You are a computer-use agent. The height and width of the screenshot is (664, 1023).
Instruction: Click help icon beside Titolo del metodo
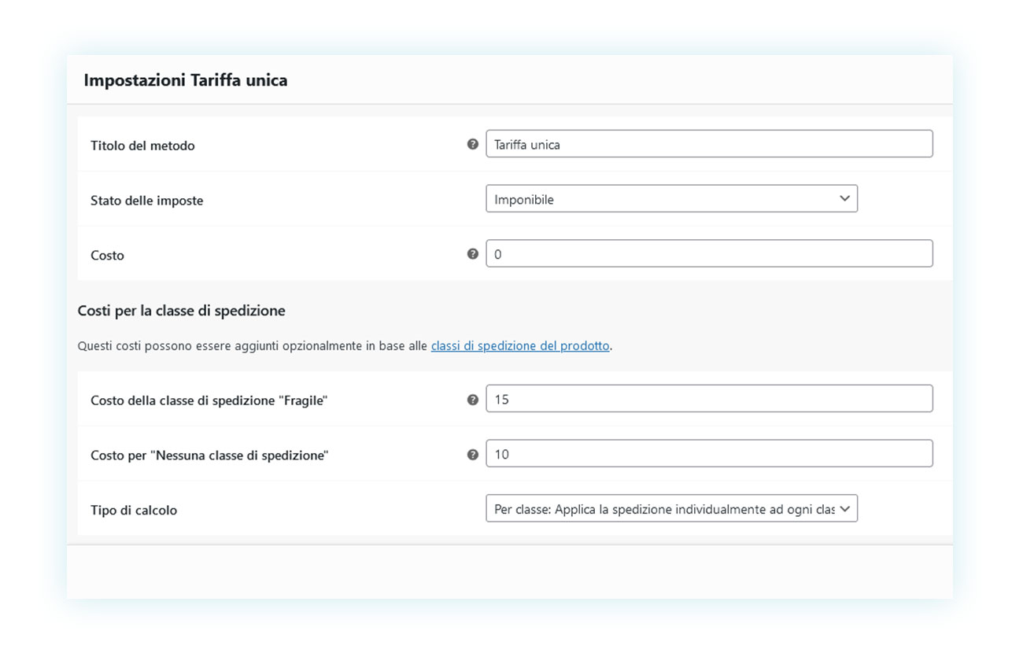click(x=472, y=144)
